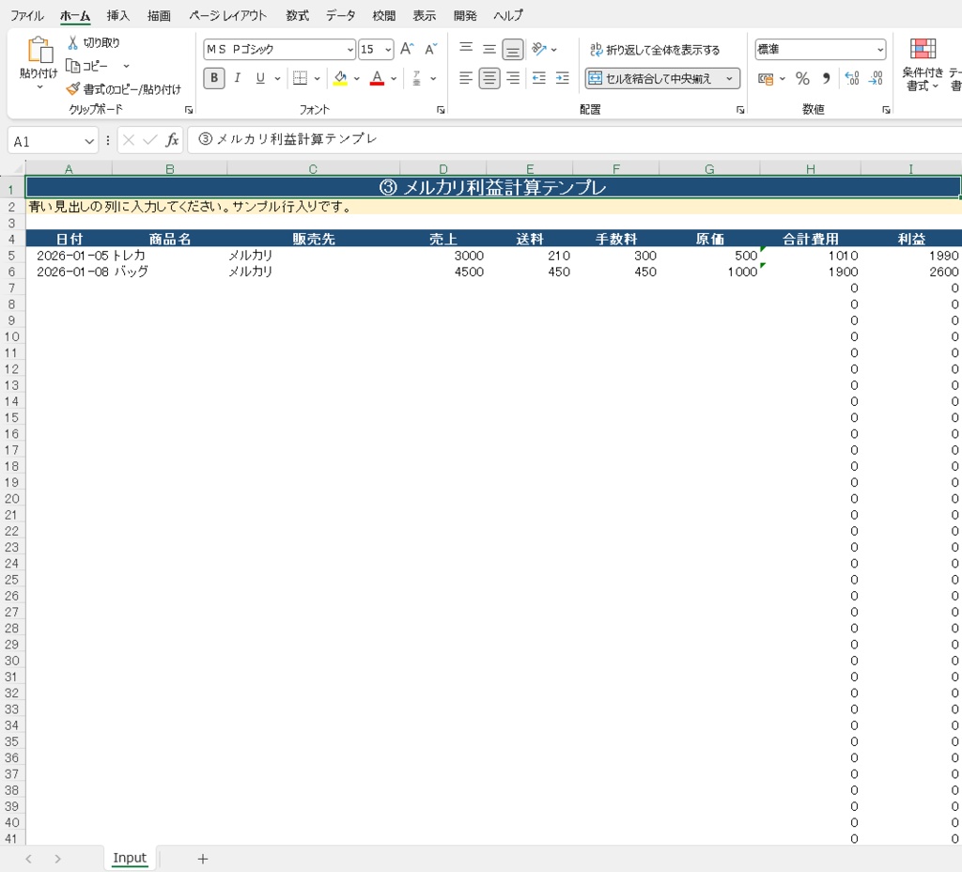
Task: Toggle bold formatting
Action: [213, 78]
